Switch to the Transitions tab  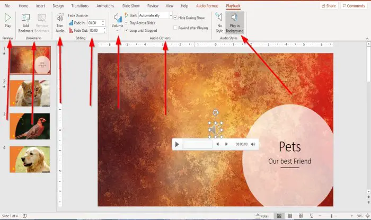click(79, 6)
